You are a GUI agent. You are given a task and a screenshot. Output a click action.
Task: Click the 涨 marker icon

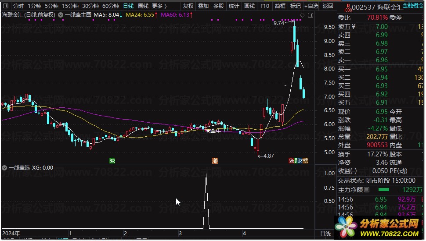point(291,160)
